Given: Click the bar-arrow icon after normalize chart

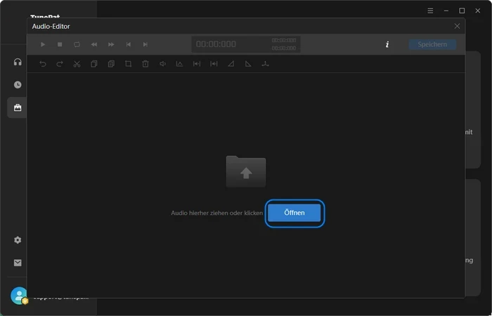Looking at the screenshot, I should click(197, 64).
